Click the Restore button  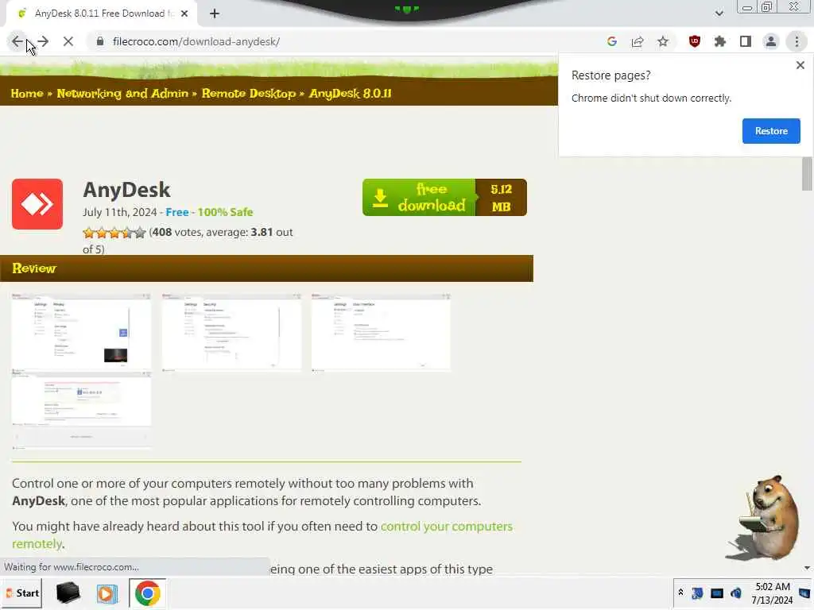click(771, 131)
